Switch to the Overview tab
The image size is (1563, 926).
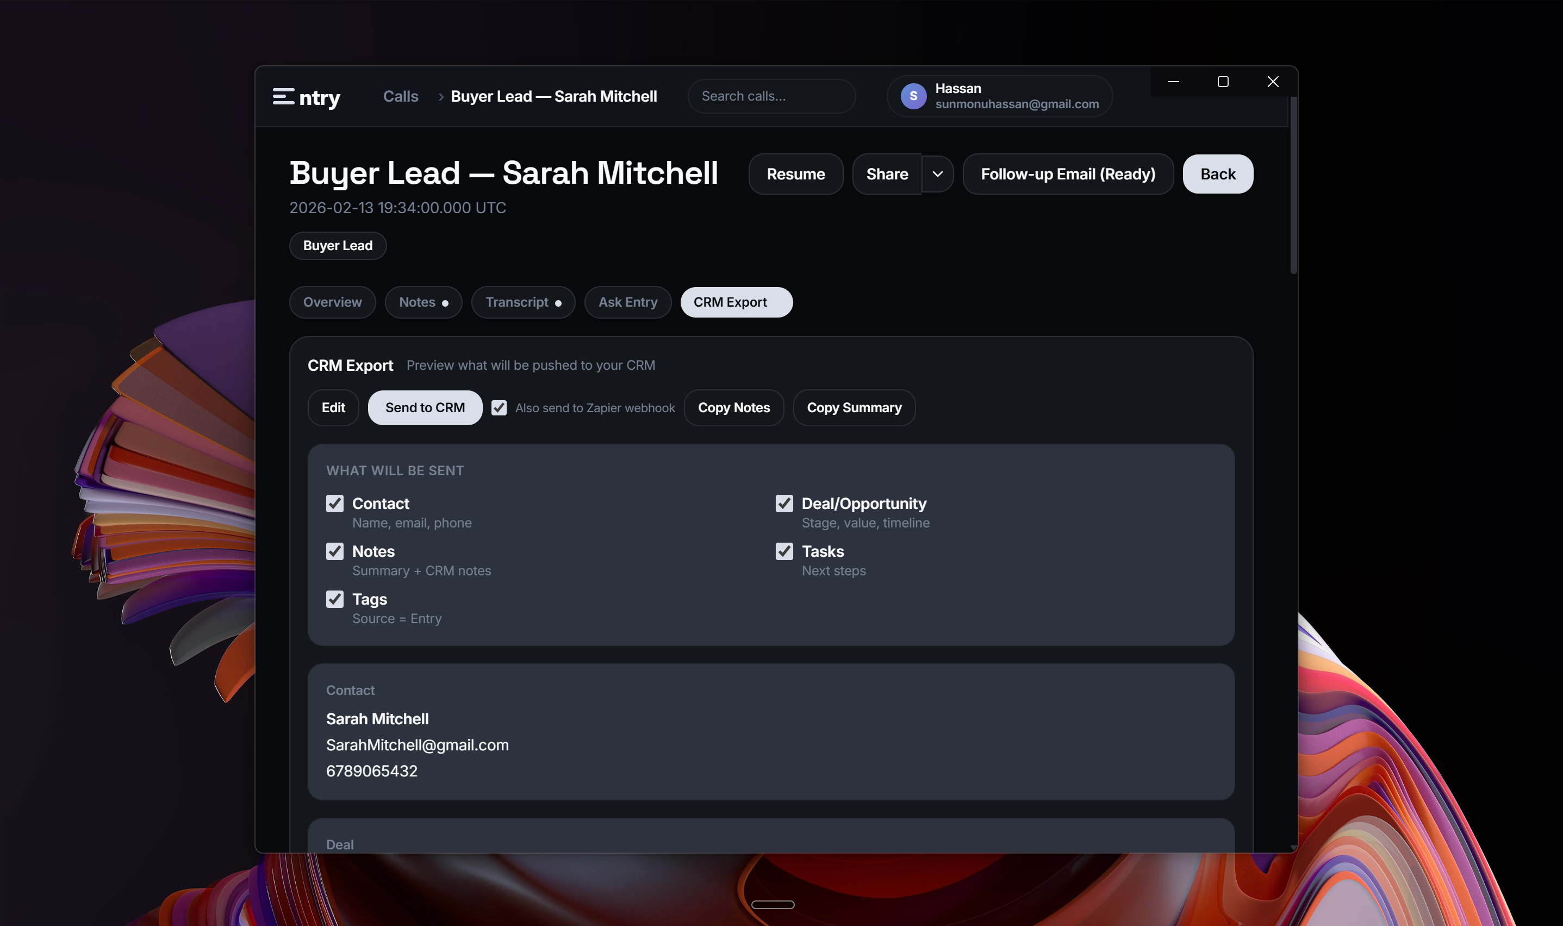332,302
